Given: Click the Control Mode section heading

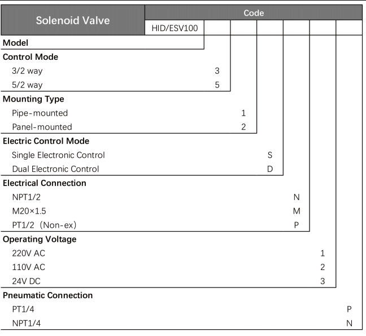Looking at the screenshot, I should tap(30, 57).
